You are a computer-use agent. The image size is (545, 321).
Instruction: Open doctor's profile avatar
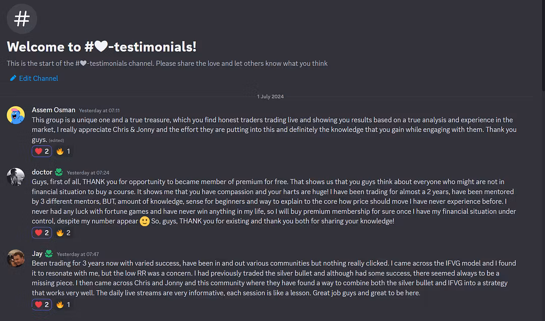[x=16, y=177]
